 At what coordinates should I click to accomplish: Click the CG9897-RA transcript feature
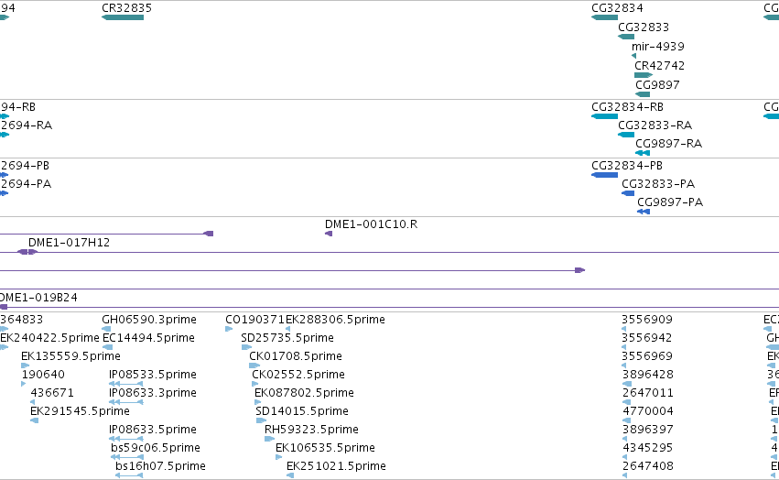click(643, 153)
